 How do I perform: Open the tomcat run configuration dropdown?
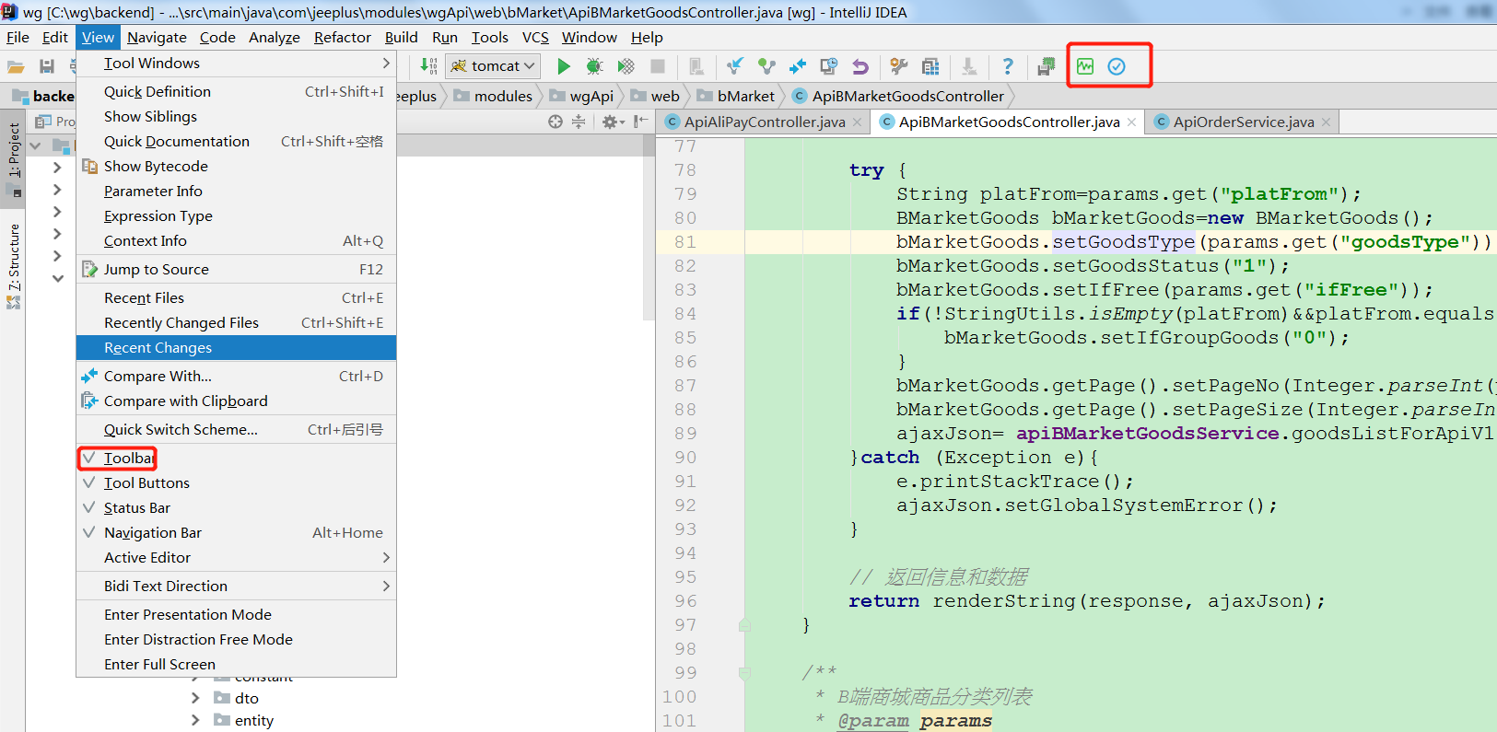point(493,66)
